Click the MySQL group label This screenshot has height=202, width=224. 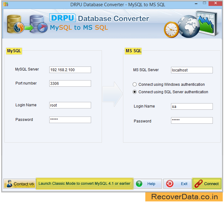tap(14, 51)
